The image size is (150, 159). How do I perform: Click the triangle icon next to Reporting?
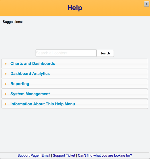[x=6, y=84]
